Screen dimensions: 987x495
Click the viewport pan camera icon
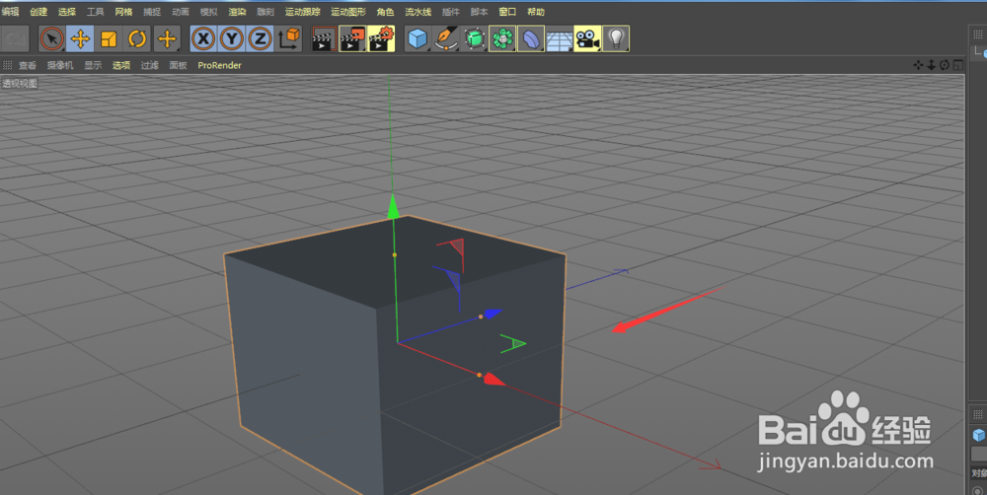coord(918,65)
